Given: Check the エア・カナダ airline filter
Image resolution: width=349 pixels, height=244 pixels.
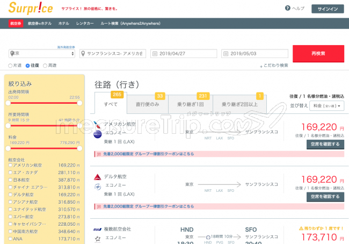Looking at the screenshot, I should 10,173.
